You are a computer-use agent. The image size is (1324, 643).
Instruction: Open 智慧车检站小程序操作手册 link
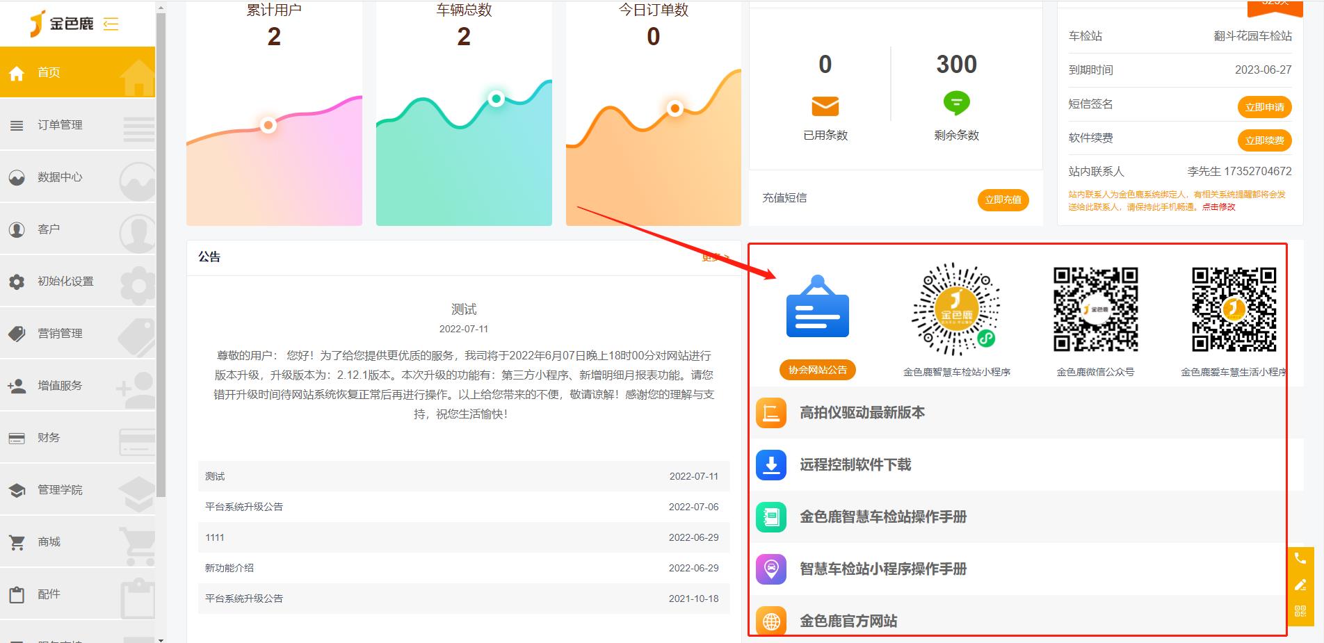tap(883, 569)
